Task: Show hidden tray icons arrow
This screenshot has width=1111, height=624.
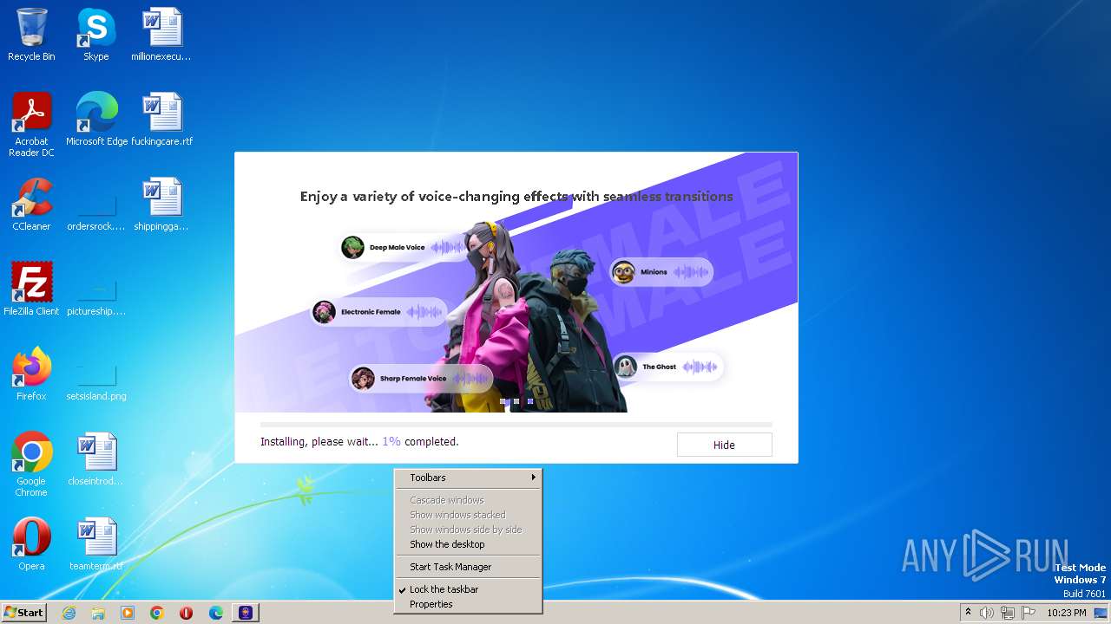Action: pos(968,613)
